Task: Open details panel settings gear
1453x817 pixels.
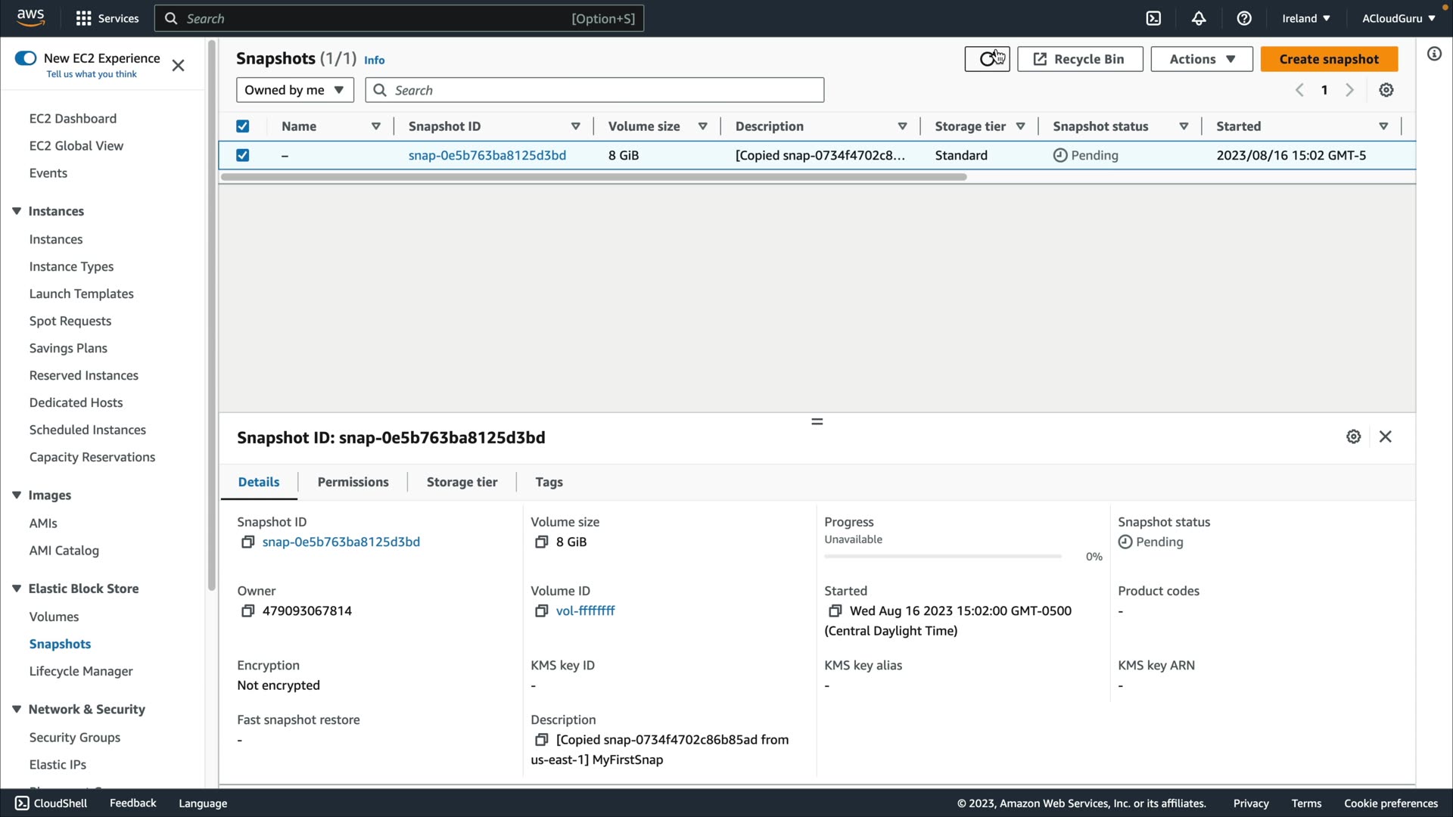Action: (x=1354, y=436)
